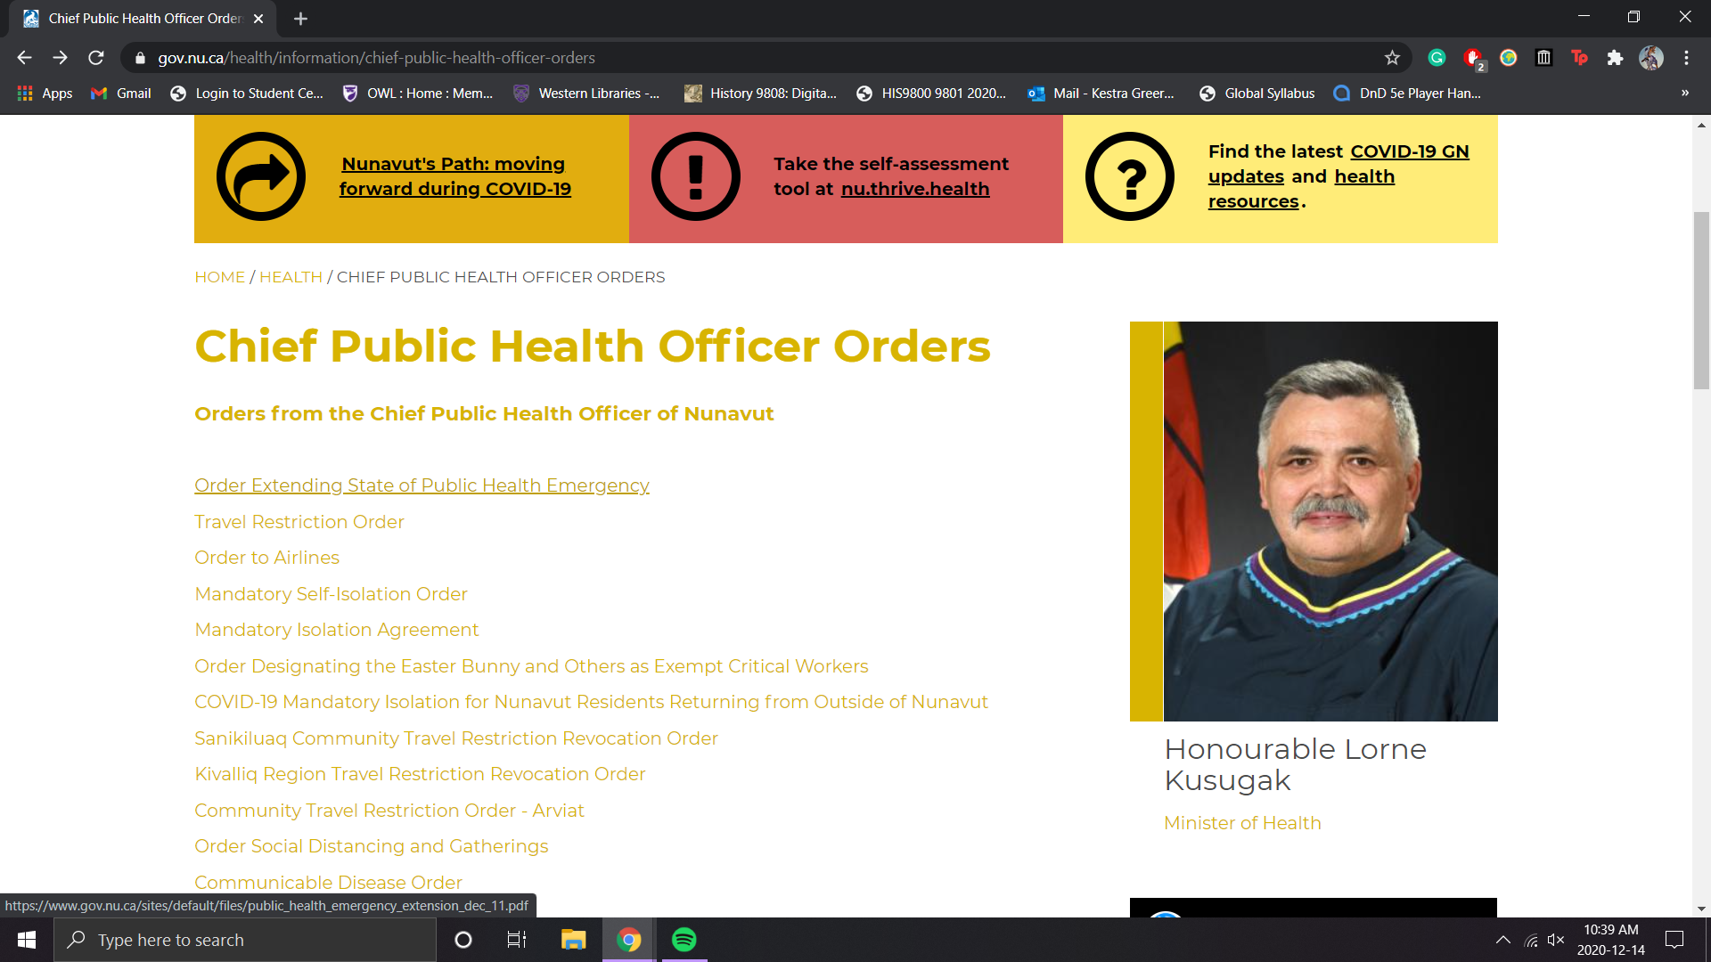Screen dimensions: 1711x962
Task: Expand the hidden bookmarks chevron
Action: tap(1684, 93)
